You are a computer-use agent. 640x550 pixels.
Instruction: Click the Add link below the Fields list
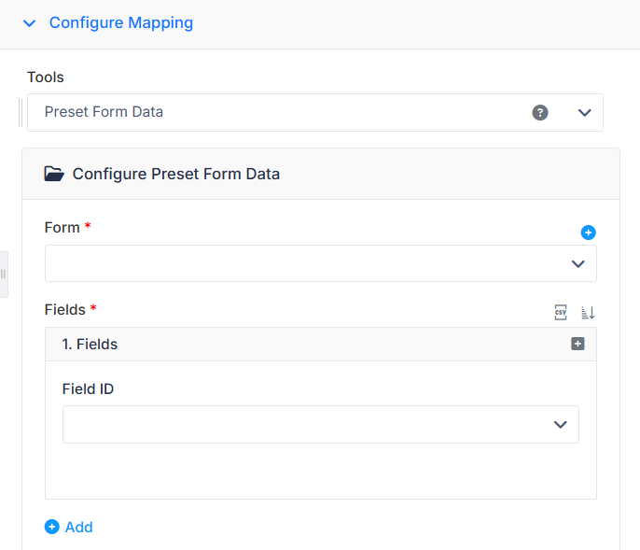pyautogui.click(x=78, y=527)
